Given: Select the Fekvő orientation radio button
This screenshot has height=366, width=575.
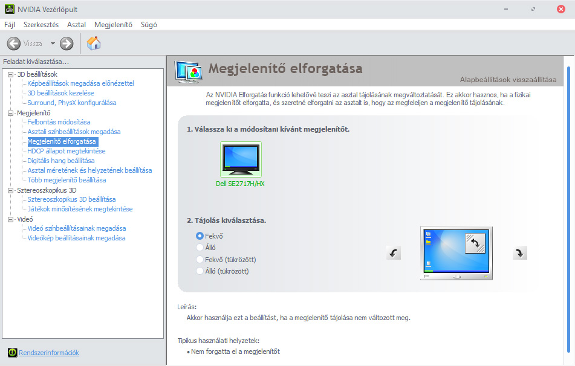Looking at the screenshot, I should pyautogui.click(x=200, y=236).
